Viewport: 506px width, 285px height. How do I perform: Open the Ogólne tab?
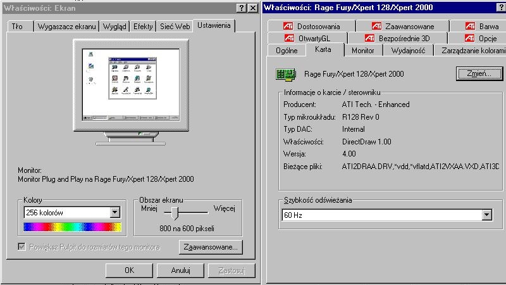[287, 51]
